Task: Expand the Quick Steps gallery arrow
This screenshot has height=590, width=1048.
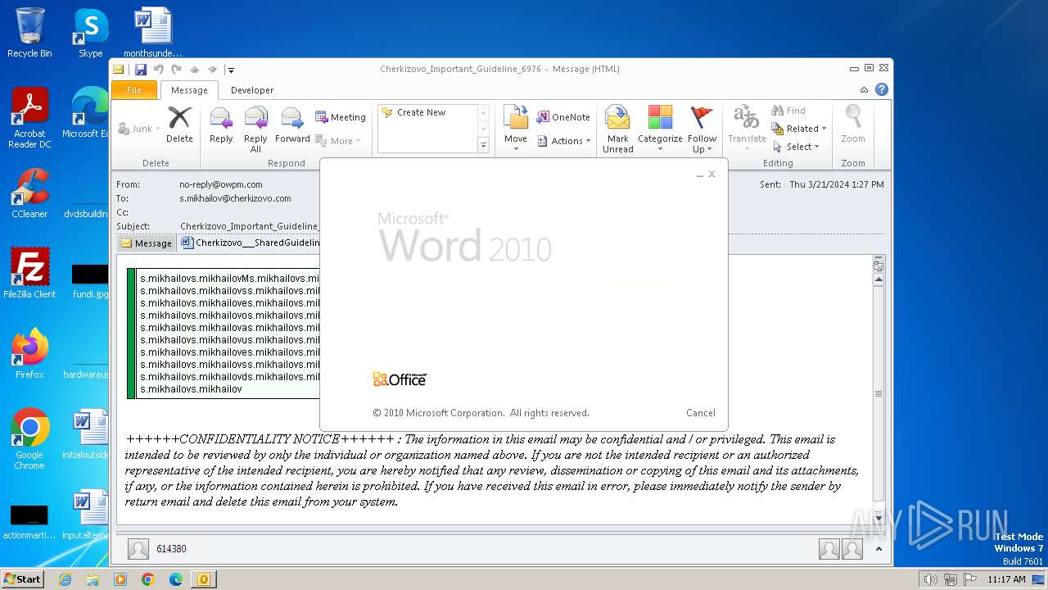Action: click(483, 146)
